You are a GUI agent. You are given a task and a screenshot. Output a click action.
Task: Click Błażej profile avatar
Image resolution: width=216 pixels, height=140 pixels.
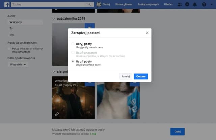coord(100,4)
